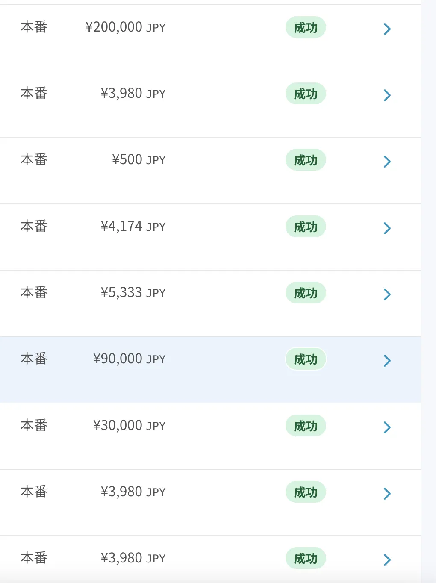Select 成功 status in the ¥5,333 row
This screenshot has width=436, height=583.
click(306, 293)
